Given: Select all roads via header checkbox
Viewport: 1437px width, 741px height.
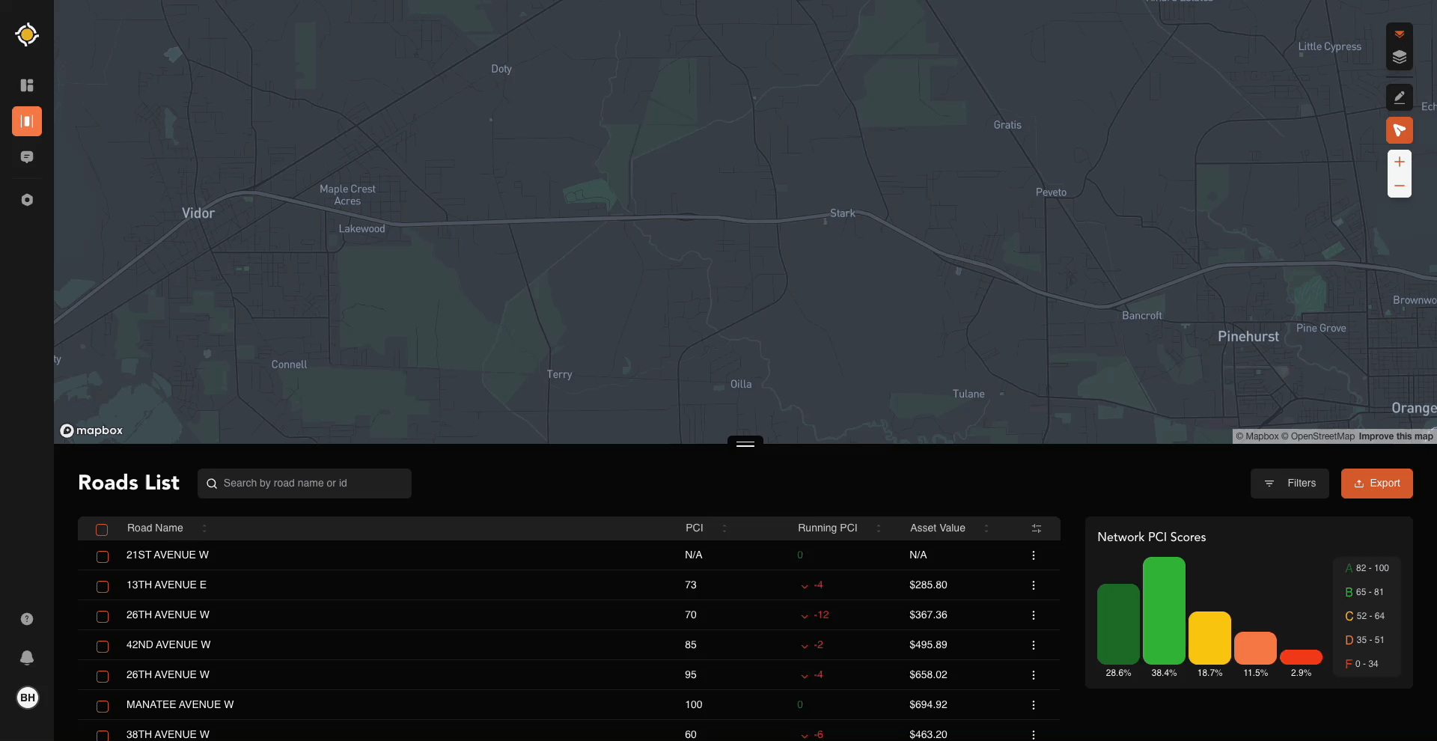Looking at the screenshot, I should pyautogui.click(x=102, y=529).
